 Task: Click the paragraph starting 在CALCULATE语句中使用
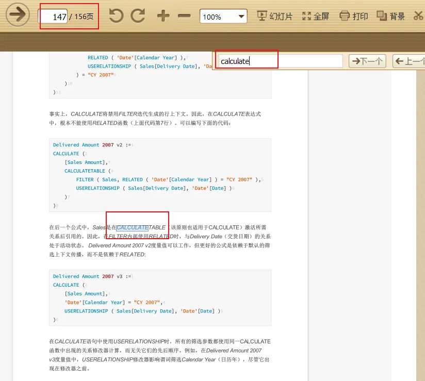point(160,355)
